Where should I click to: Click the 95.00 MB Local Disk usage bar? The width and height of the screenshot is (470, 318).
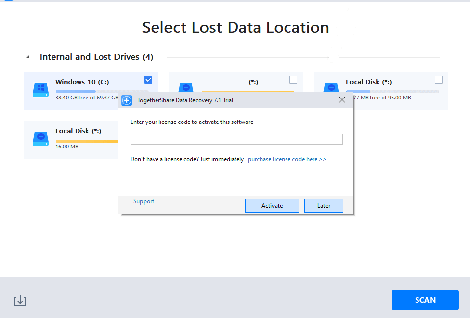pyautogui.click(x=392, y=91)
